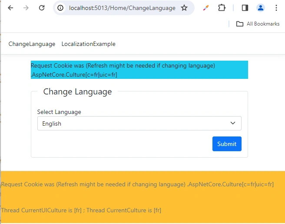Submit the language change form
This screenshot has width=285, height=224.
coord(227,144)
